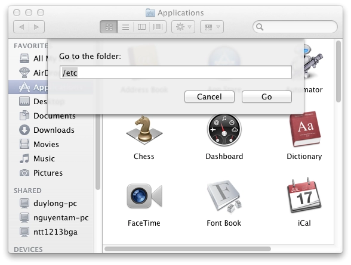
Task: Click the Go button
Action: [267, 96]
